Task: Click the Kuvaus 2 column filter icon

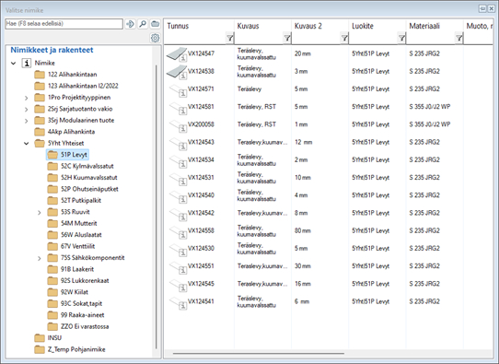Action: coord(344,38)
